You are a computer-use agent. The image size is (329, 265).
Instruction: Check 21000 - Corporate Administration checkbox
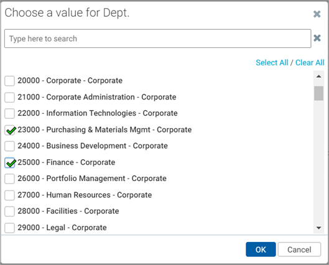click(x=9, y=97)
